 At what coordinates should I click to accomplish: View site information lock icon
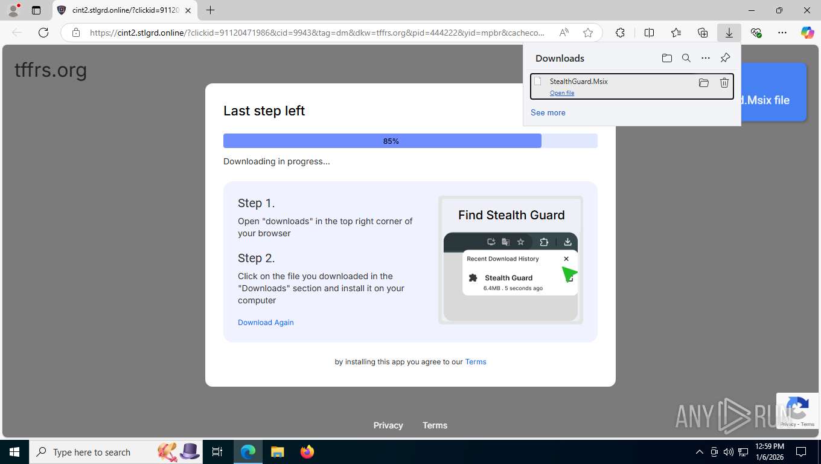pos(76,33)
